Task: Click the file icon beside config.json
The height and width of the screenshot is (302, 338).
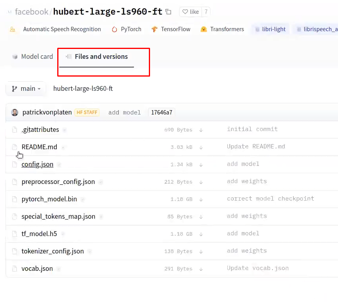Action: pyautogui.click(x=15, y=165)
